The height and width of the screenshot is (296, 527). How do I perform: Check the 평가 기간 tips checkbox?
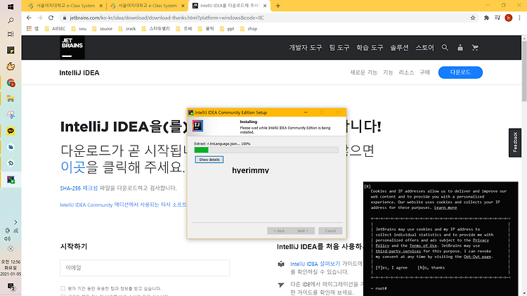[x=63, y=288]
